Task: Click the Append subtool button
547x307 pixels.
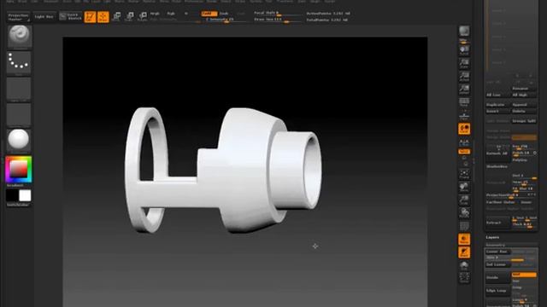Action: click(524, 105)
